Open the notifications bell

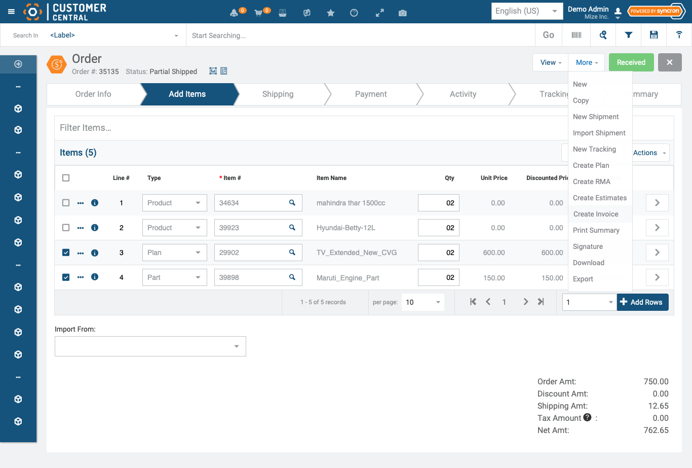pos(234,13)
